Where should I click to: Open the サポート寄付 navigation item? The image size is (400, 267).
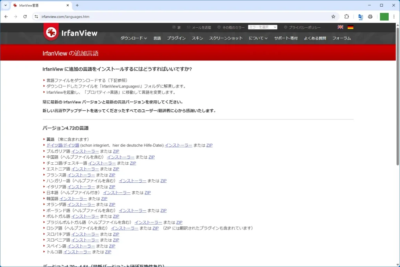[x=286, y=38]
